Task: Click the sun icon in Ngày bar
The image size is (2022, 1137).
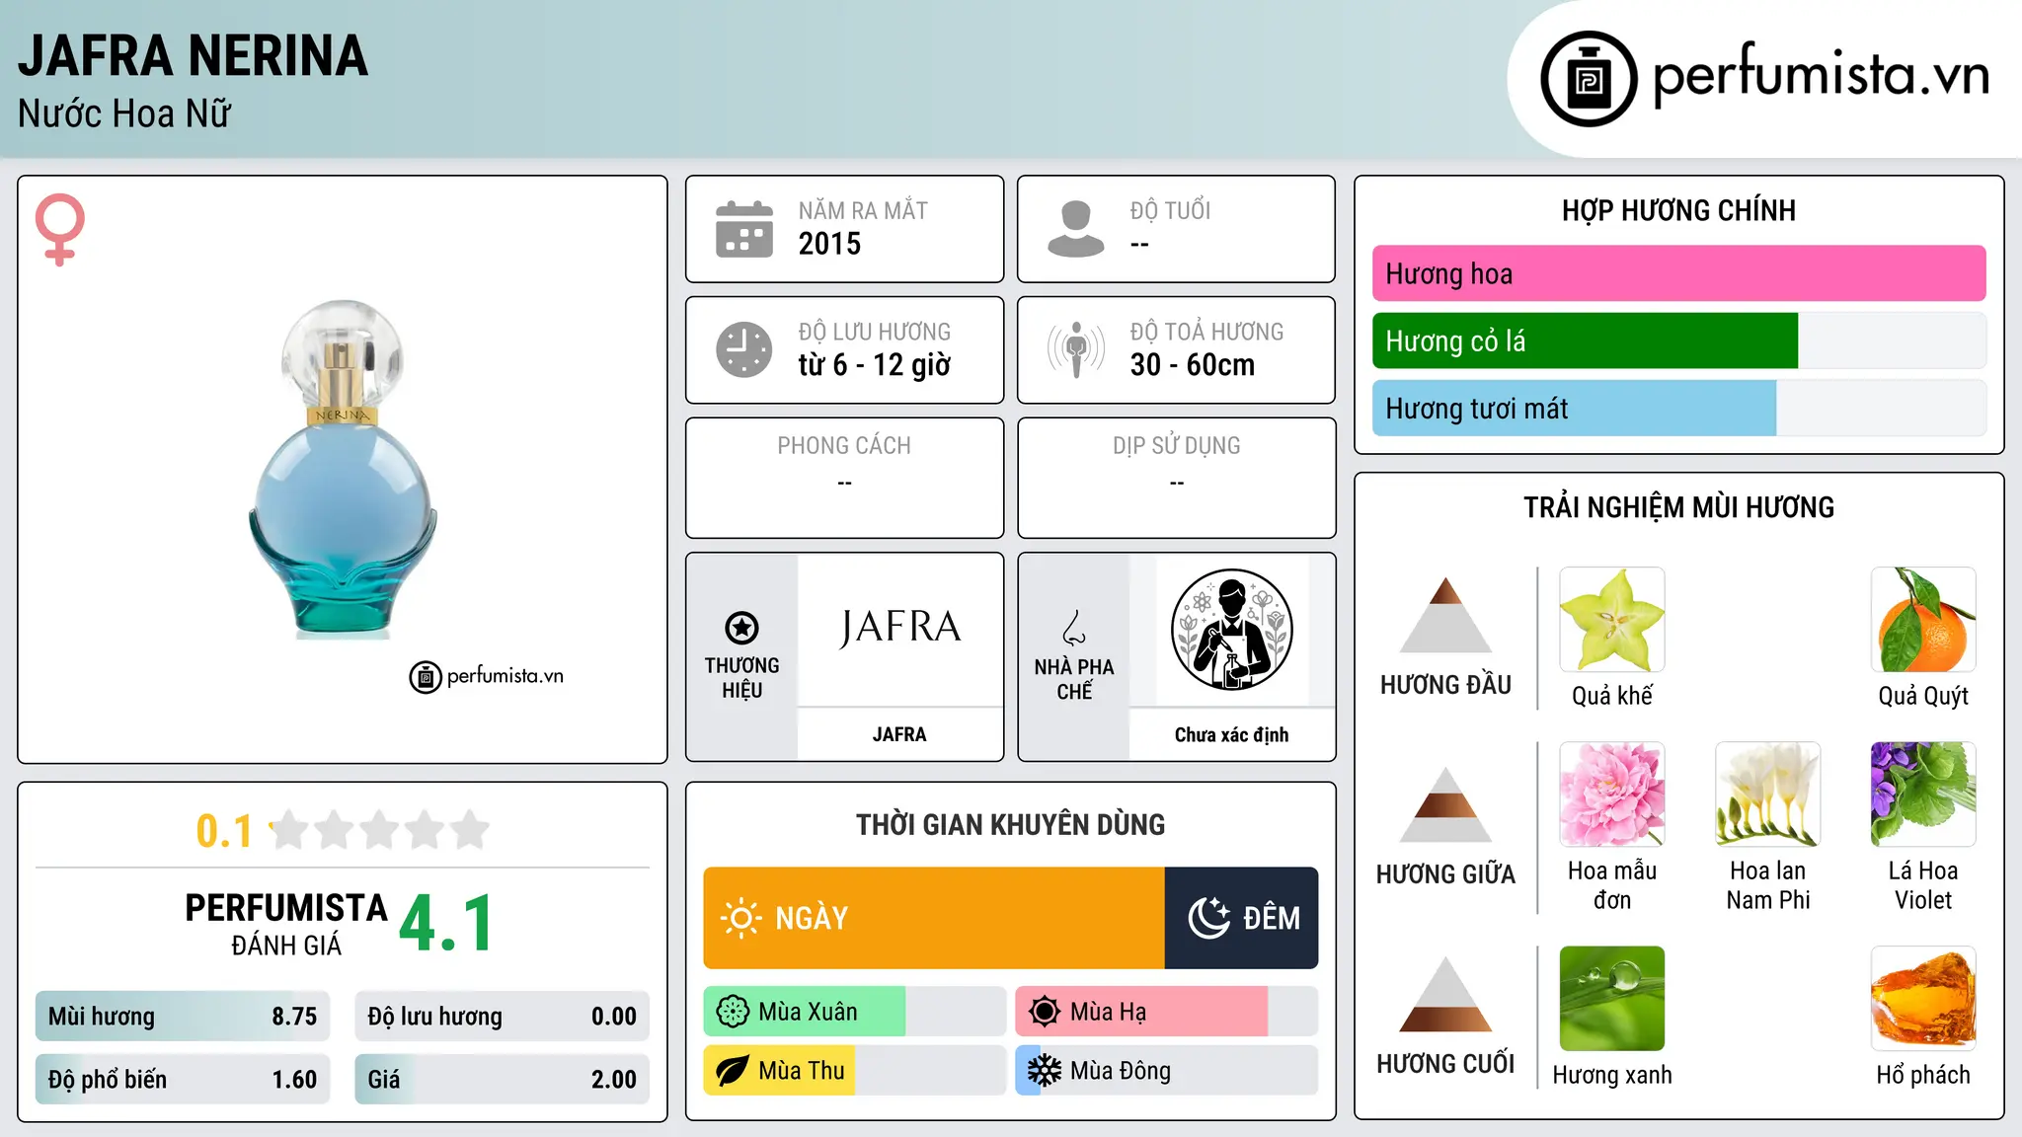Action: tap(740, 918)
